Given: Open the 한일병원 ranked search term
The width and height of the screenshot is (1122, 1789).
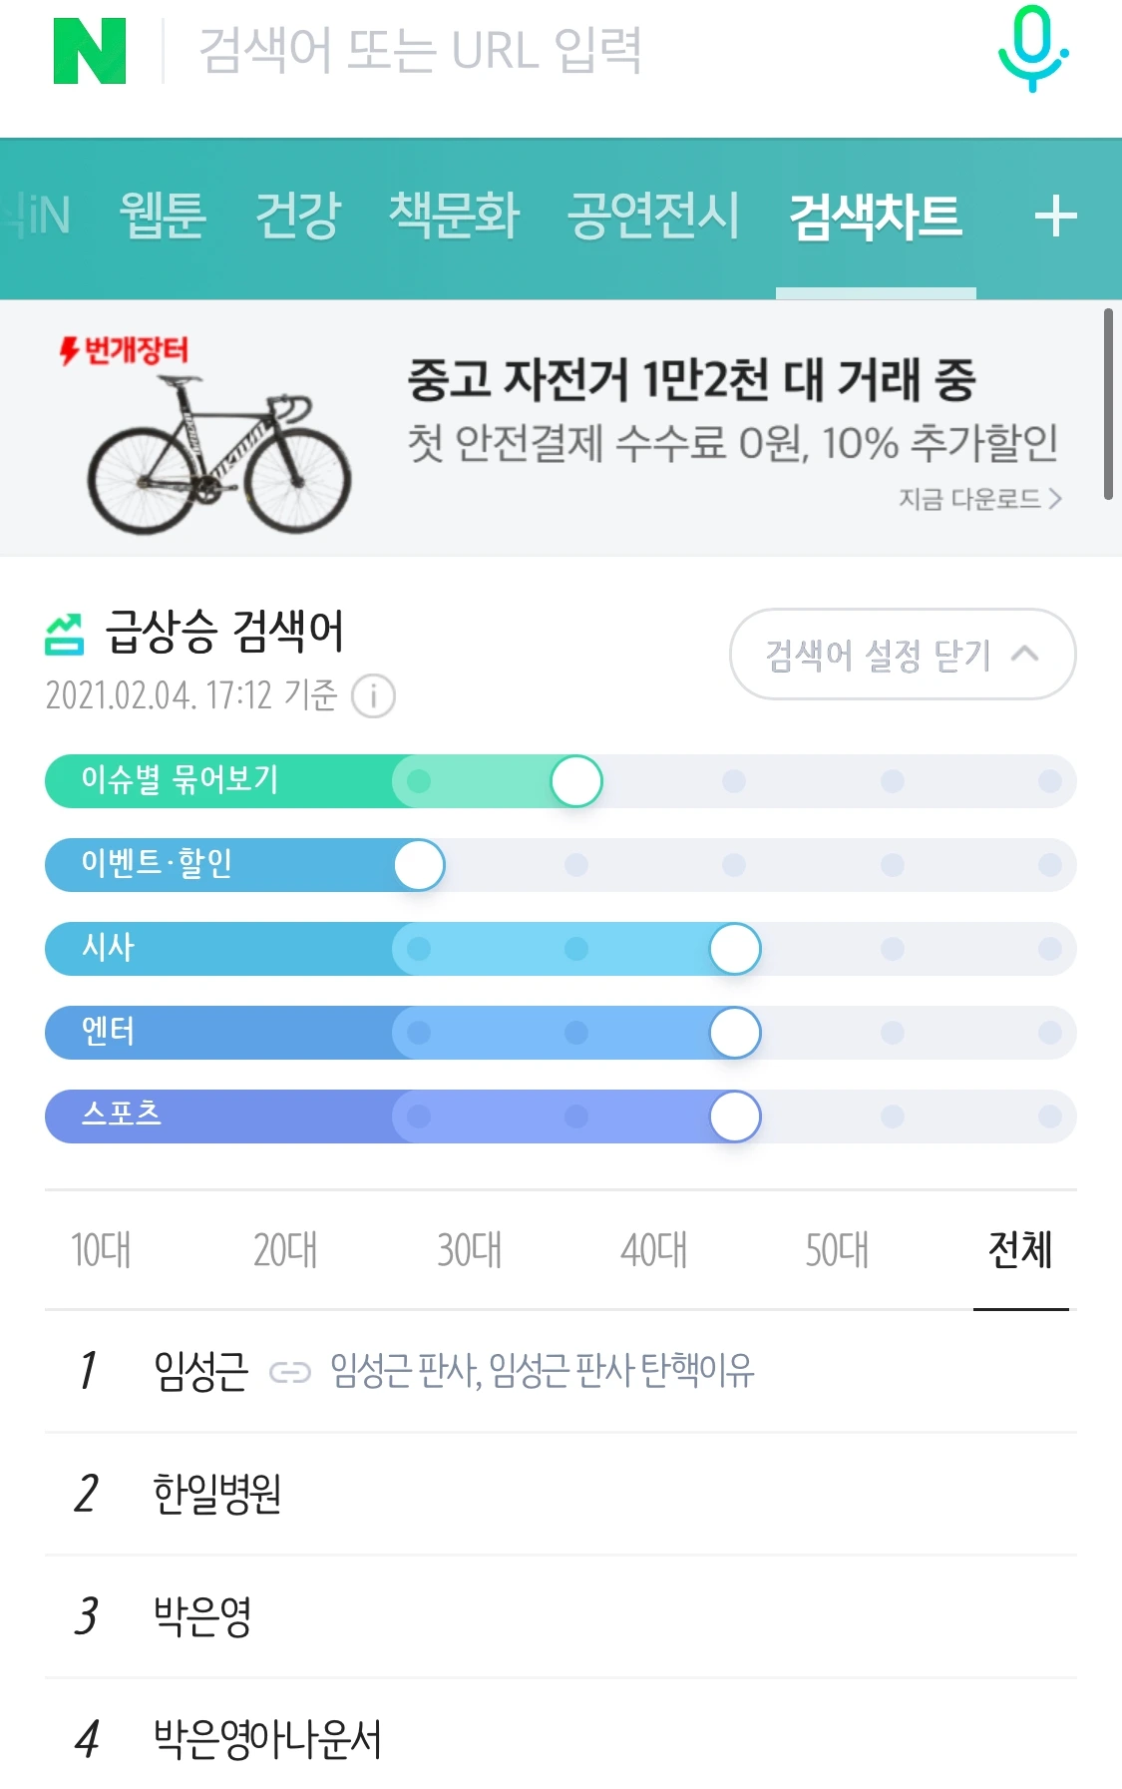Looking at the screenshot, I should pyautogui.click(x=217, y=1494).
